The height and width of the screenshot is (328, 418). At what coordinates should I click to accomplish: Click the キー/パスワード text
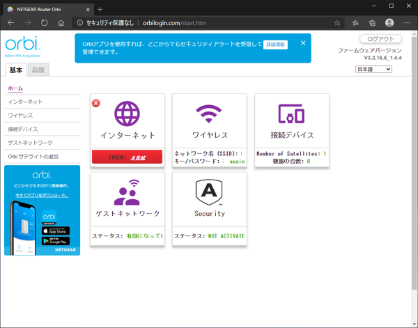click(196, 161)
